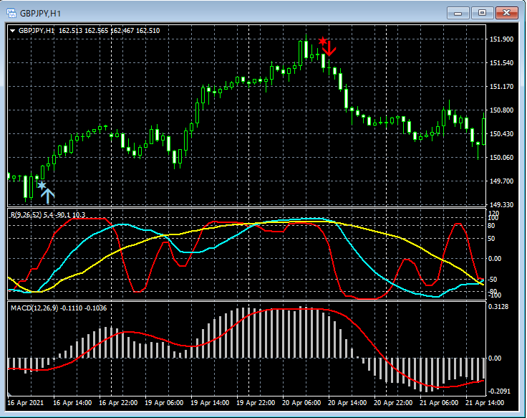Click the chart shift triangle at bottom-left corner
The image size is (527, 418).
pyautogui.click(x=9, y=394)
